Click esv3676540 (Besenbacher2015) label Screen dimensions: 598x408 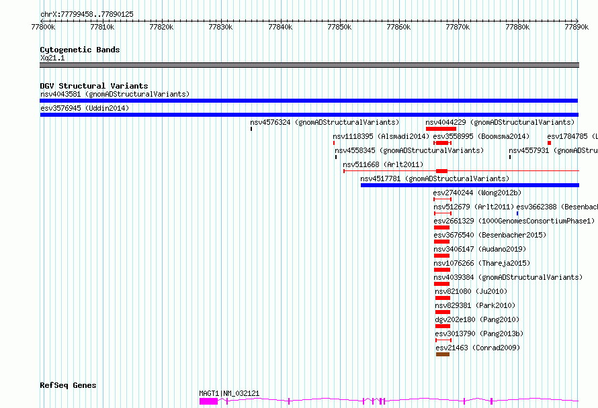490,235
